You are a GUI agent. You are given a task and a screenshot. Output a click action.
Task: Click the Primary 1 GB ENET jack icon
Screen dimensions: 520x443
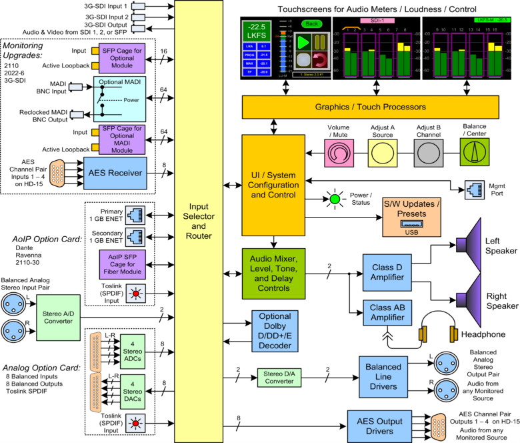(x=135, y=215)
